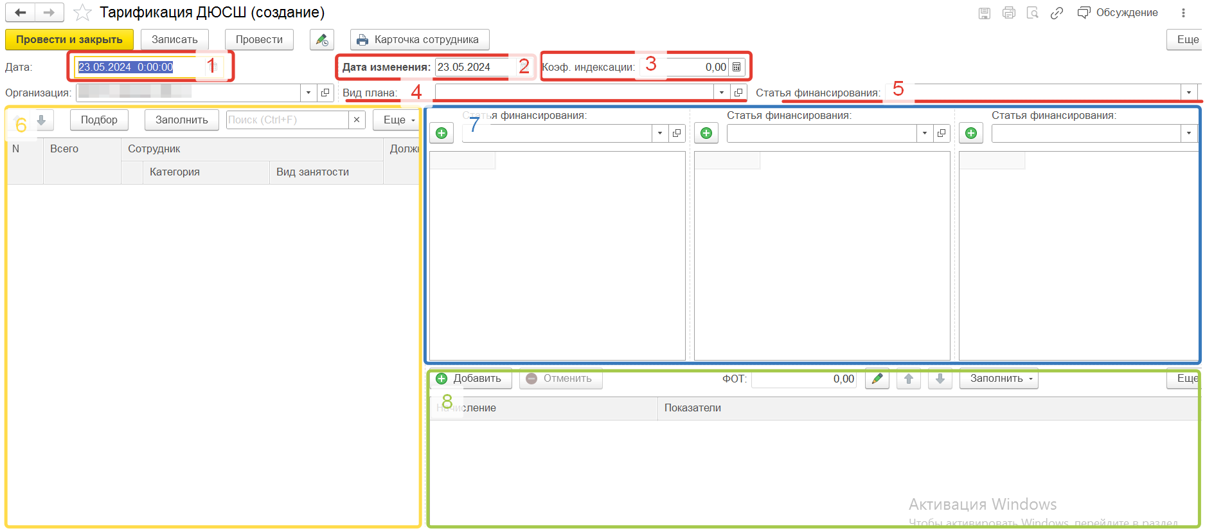Open the print icon in the title bar

click(1008, 13)
